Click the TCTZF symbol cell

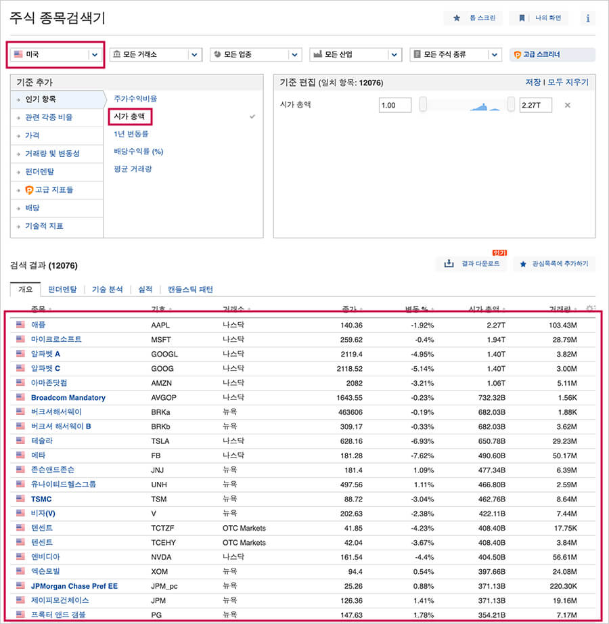[162, 528]
